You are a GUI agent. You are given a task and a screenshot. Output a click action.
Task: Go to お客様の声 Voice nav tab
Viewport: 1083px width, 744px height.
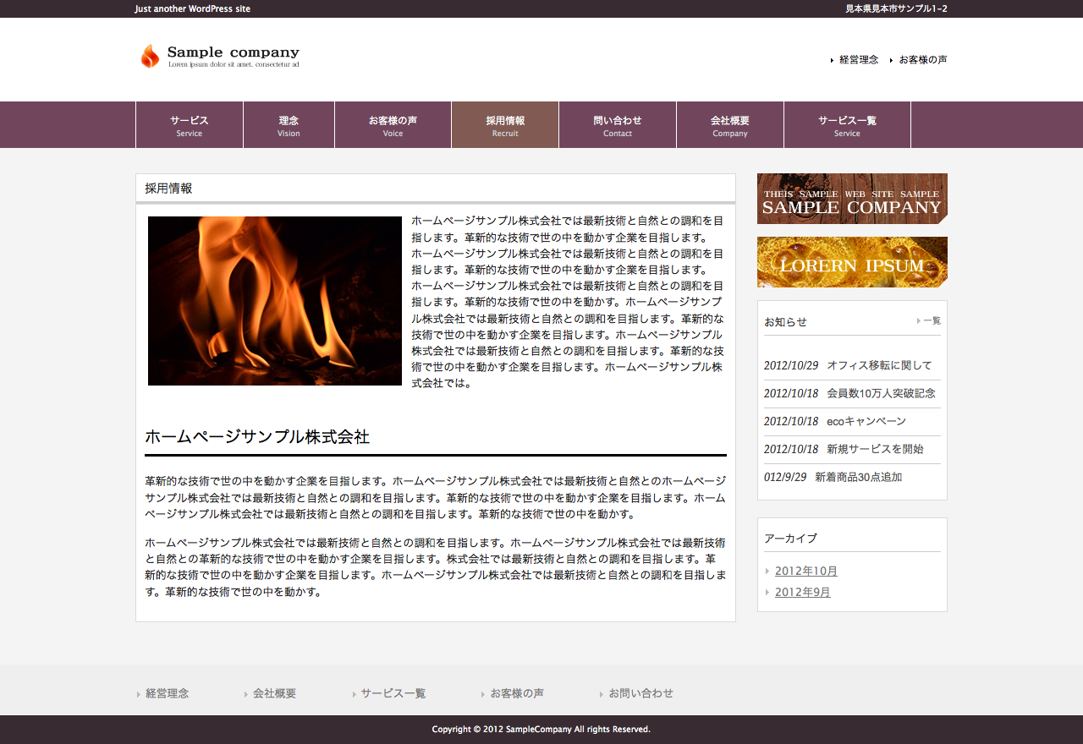pyautogui.click(x=393, y=125)
